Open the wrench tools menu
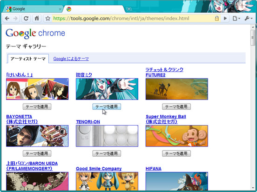Viewport: 257px width, 192px height. (249, 18)
